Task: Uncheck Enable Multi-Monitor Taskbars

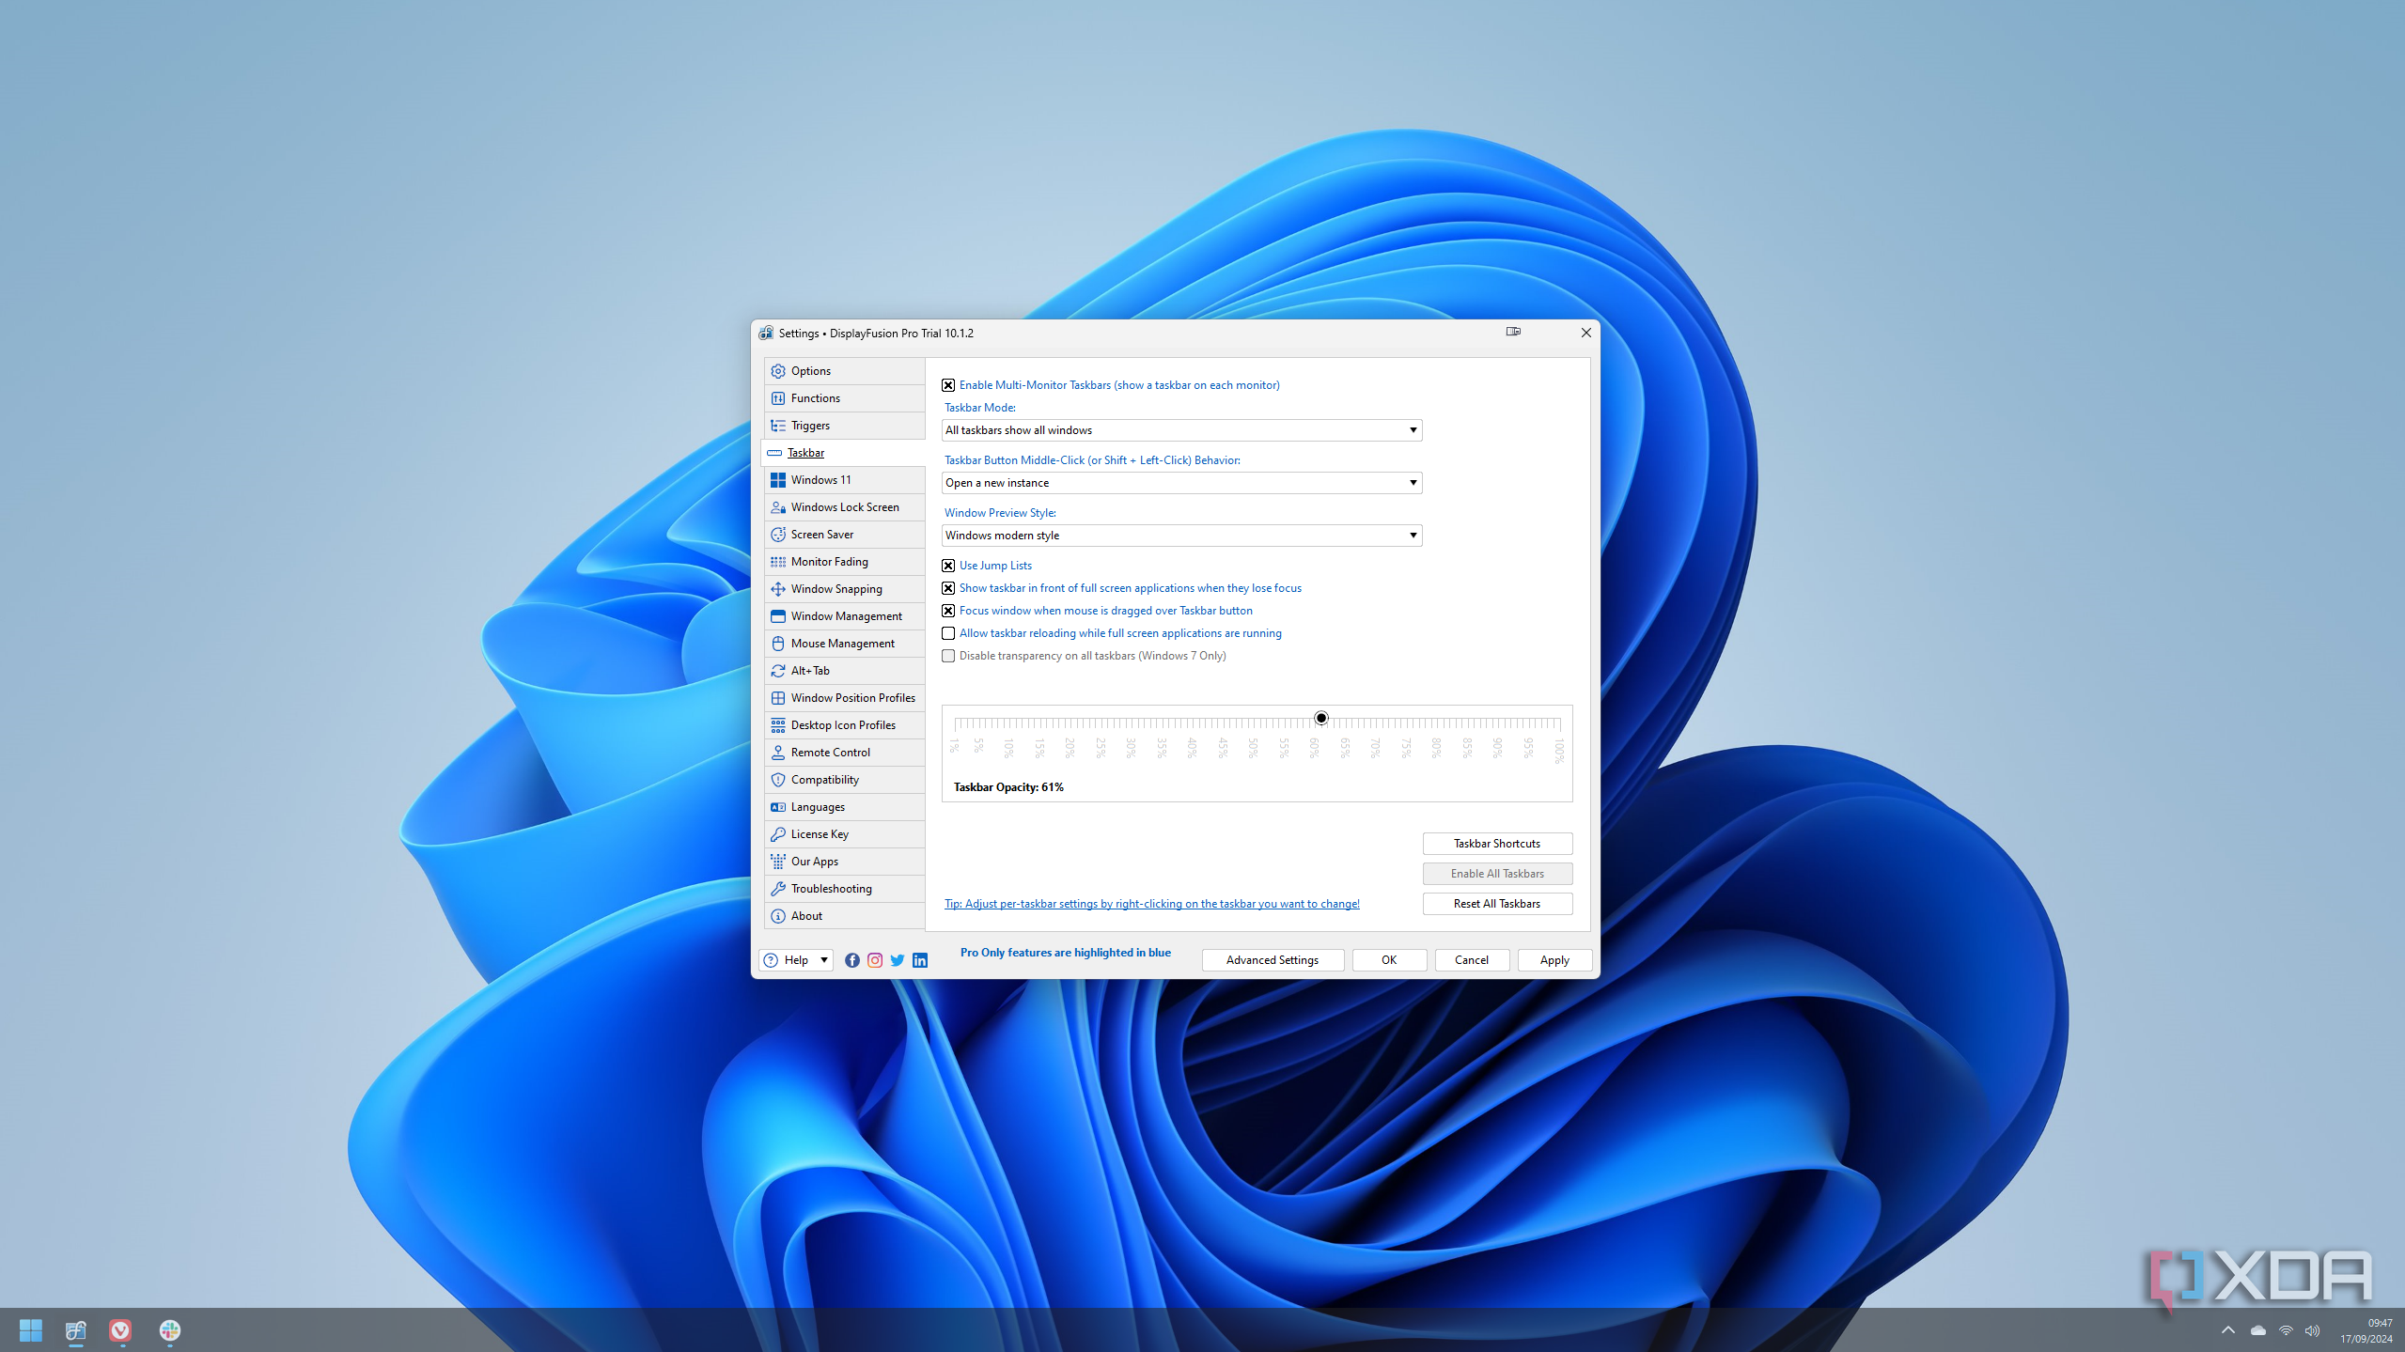Action: (948, 385)
